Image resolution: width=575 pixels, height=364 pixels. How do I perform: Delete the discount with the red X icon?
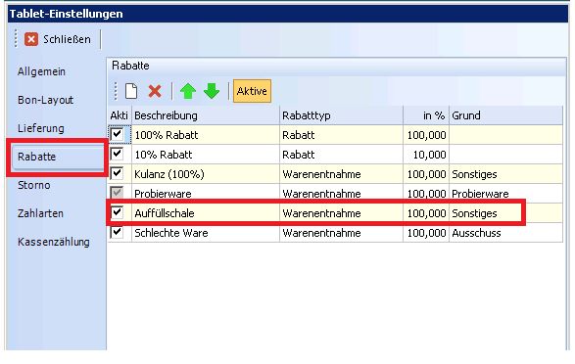point(155,91)
